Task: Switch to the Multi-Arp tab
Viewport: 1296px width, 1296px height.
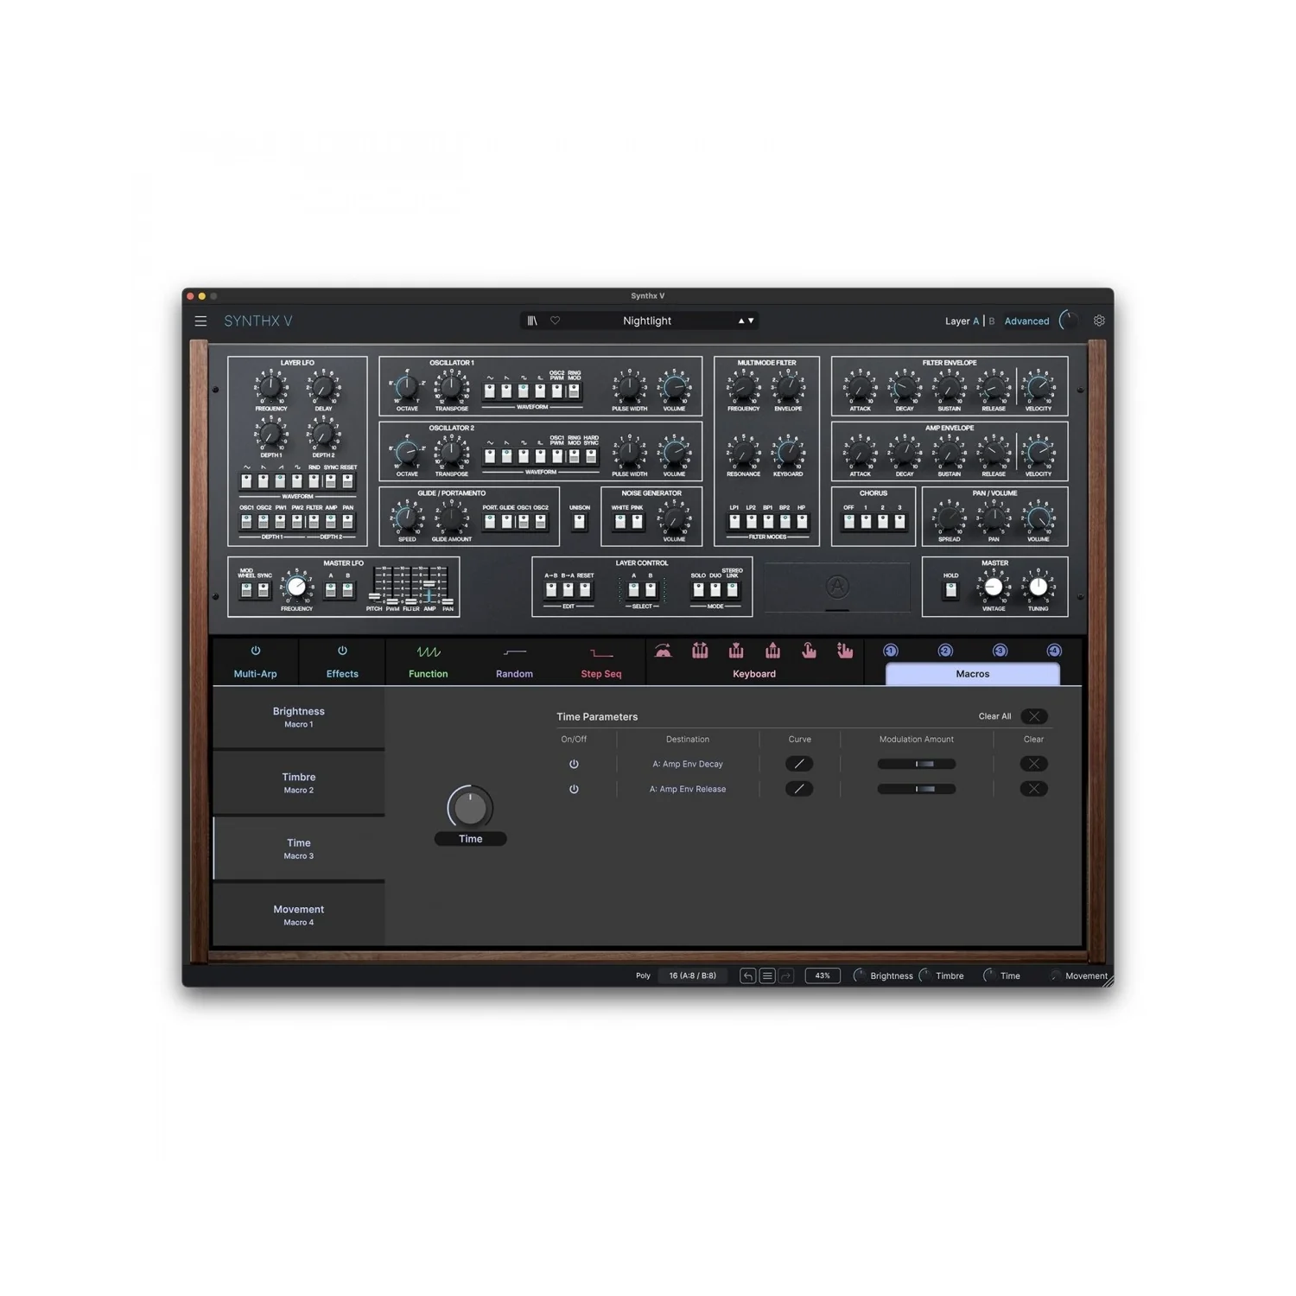Action: point(256,674)
